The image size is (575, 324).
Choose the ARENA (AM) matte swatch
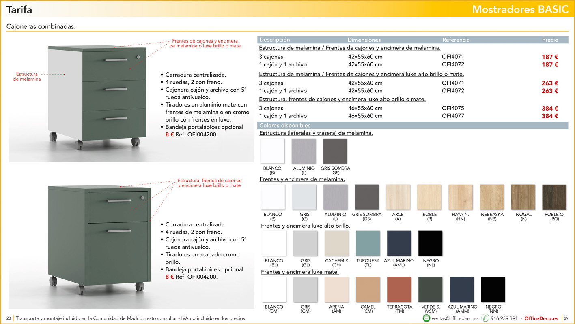[x=337, y=290]
